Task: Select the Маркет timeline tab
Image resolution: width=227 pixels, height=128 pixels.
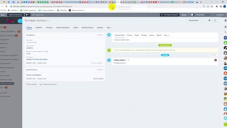Action: [159, 35]
